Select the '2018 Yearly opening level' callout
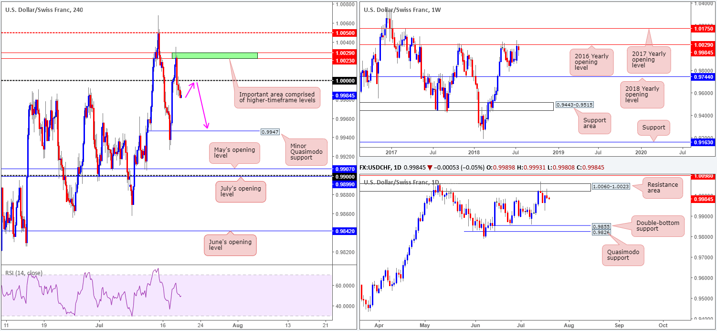The image size is (717, 331). click(644, 94)
